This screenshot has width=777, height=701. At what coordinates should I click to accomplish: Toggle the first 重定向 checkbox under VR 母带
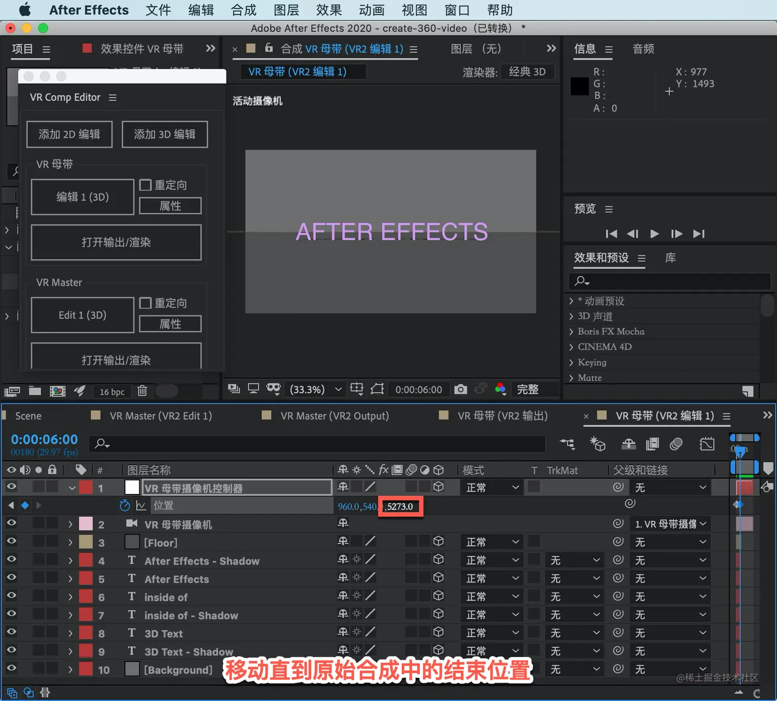click(145, 185)
